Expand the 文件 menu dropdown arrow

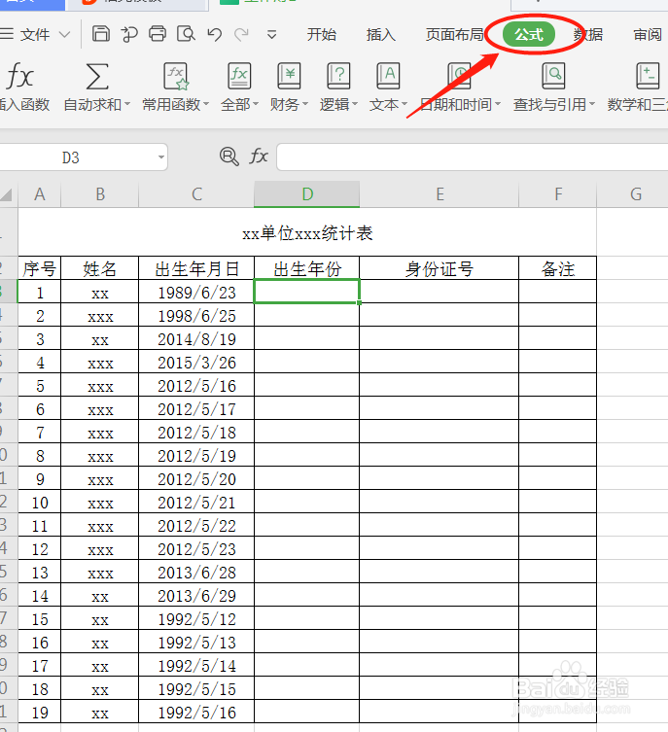[x=64, y=35]
